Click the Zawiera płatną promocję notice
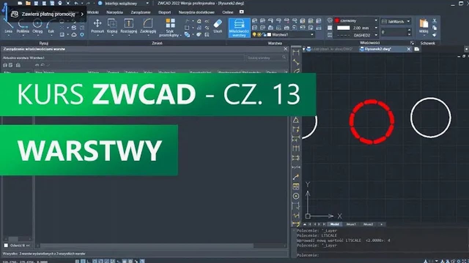The height and width of the screenshot is (263, 469). [47, 14]
